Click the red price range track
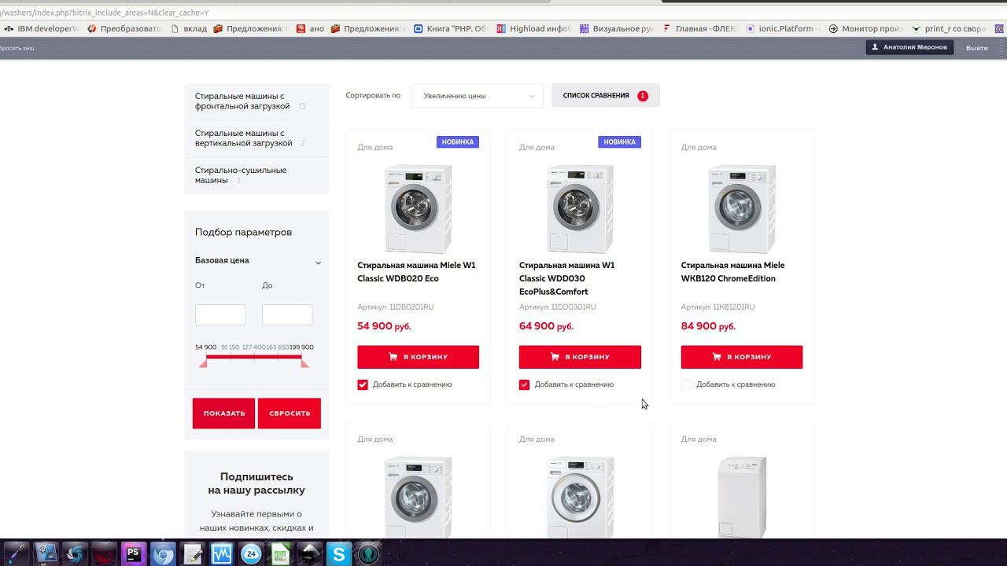The image size is (1007, 566). [254, 357]
